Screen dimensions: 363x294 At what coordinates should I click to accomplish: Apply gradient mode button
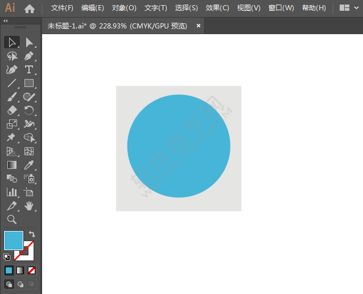tap(20, 271)
